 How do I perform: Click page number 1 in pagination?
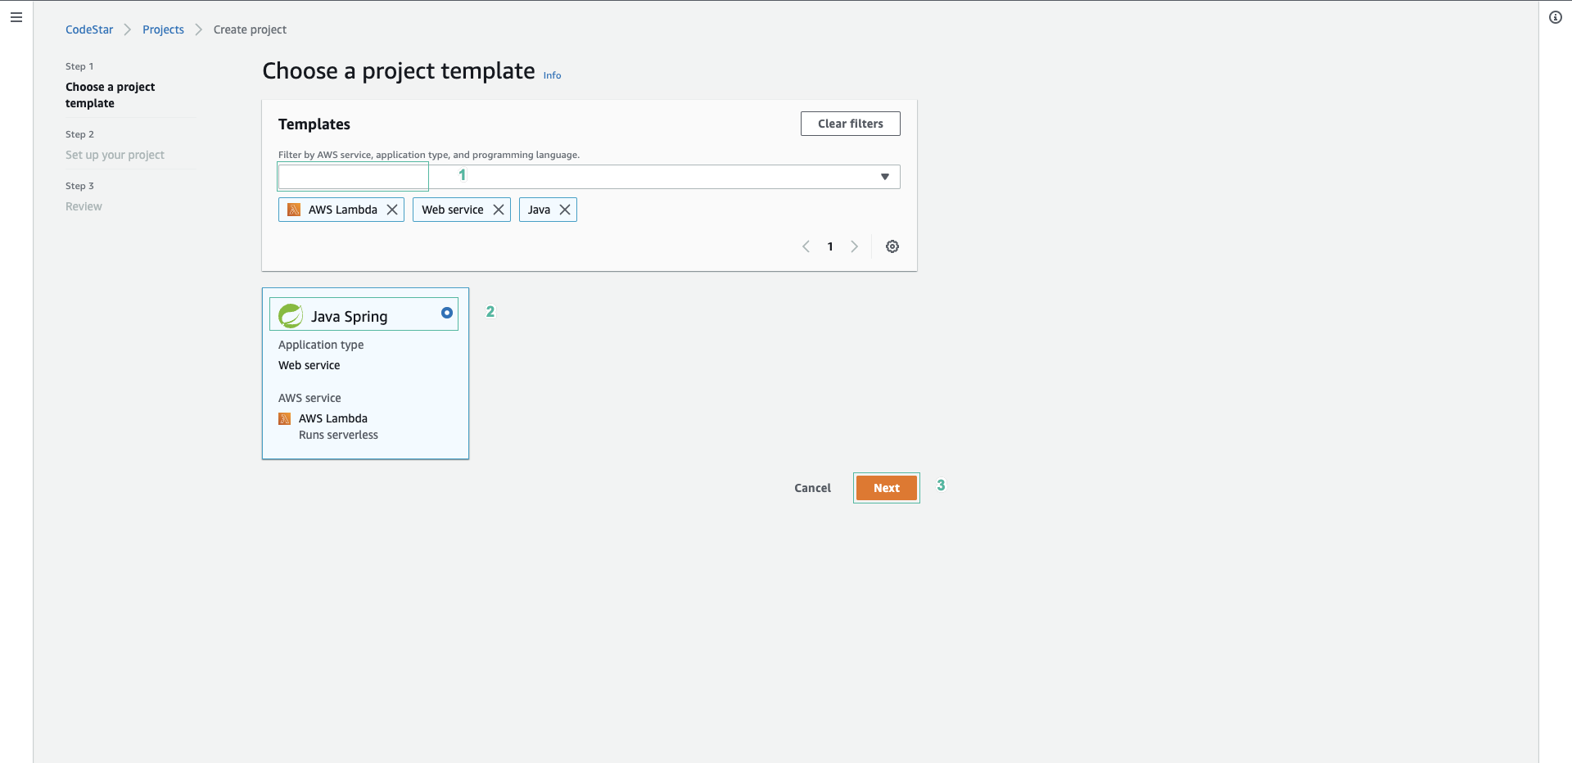(830, 246)
